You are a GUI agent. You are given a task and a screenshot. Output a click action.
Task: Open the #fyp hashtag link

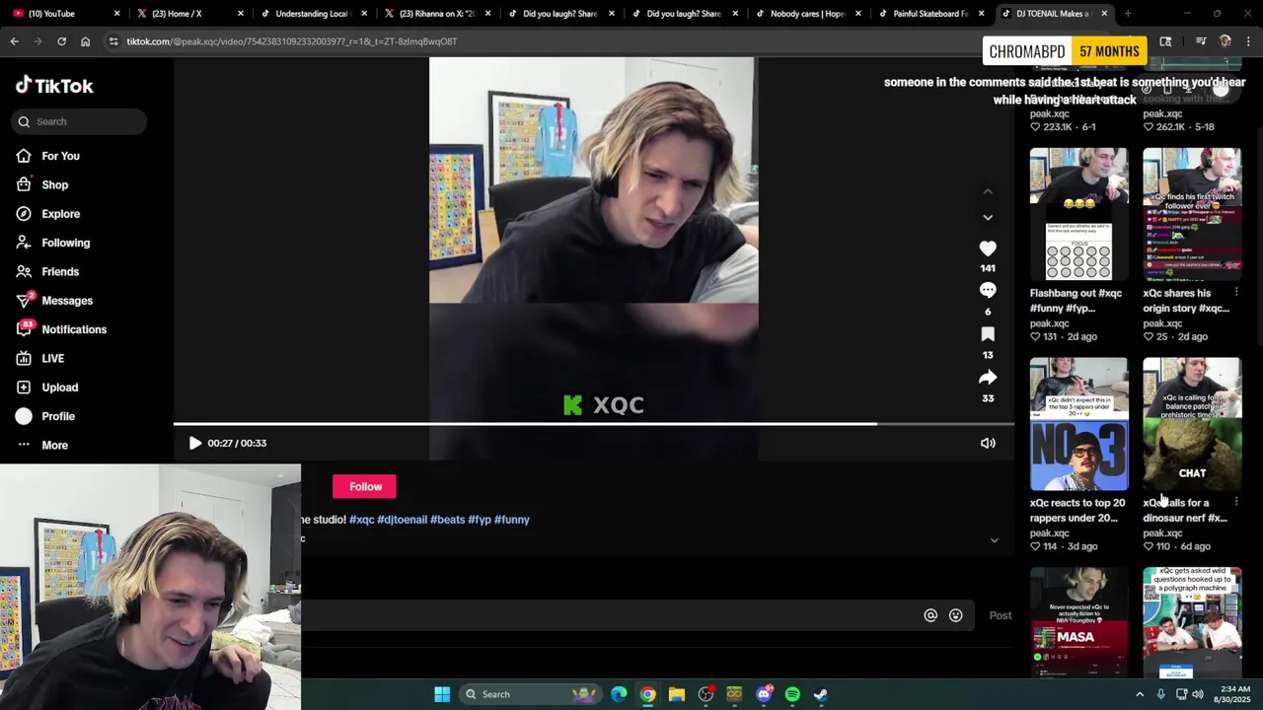[x=480, y=520]
